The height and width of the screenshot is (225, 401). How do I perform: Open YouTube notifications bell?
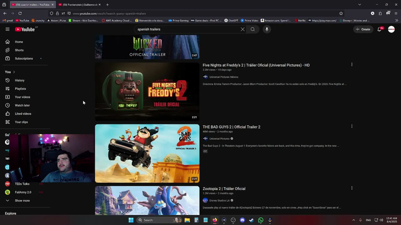click(379, 29)
